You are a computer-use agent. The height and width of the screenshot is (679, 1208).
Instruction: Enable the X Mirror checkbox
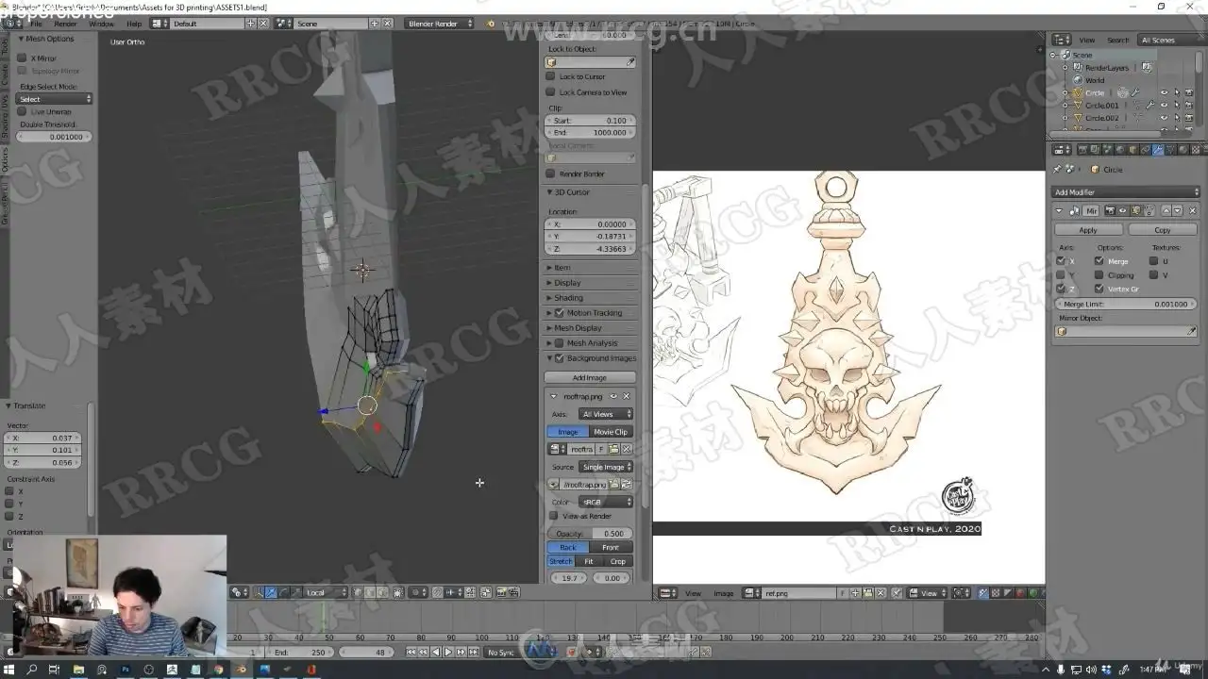tap(22, 58)
